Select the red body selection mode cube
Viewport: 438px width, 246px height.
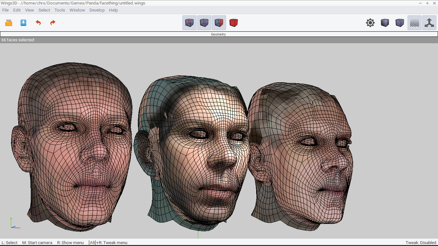[234, 23]
